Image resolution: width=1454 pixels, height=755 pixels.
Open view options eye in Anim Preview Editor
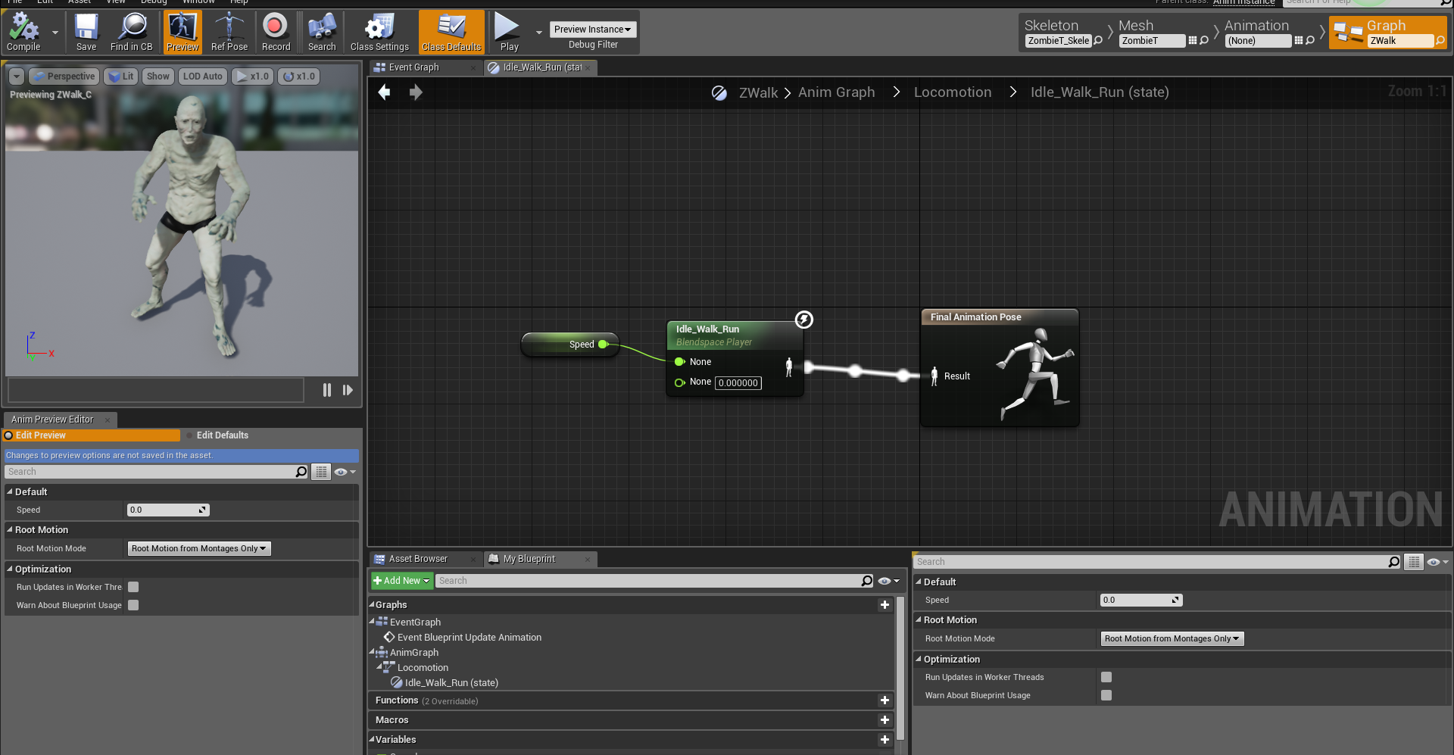[345, 472]
